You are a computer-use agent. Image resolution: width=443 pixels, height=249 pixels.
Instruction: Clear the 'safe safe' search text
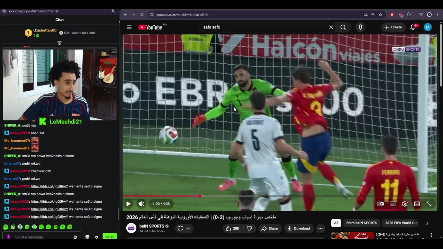(331, 27)
